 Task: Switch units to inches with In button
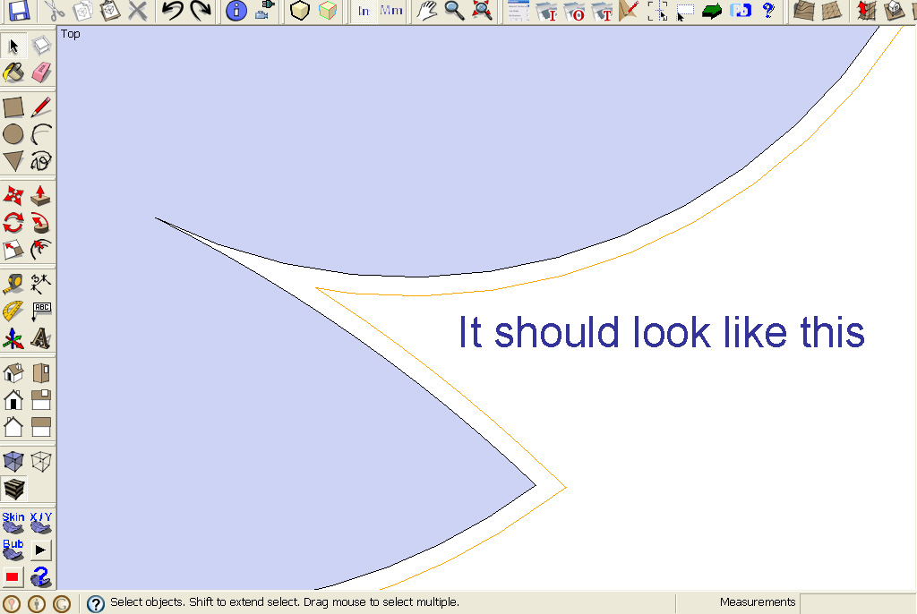(364, 11)
